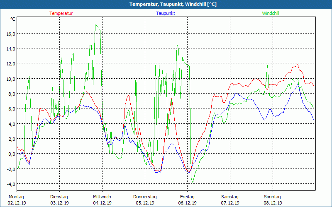Image resolution: width=332 pixels, height=207 pixels.
Task: Click the date 06.12.19
Action: pyautogui.click(x=188, y=203)
